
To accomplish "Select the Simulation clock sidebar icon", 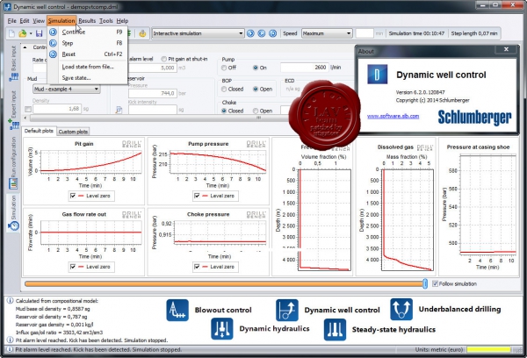I will [14, 226].
